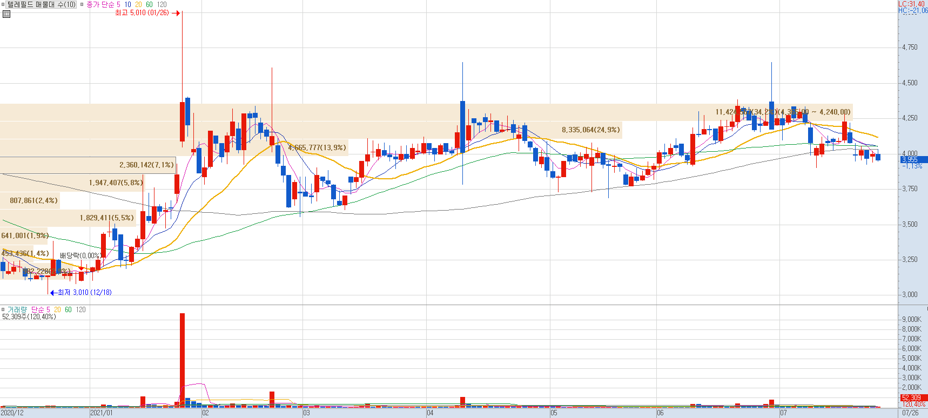Click the 4,665,777(13.9%) volume profile label
This screenshot has width=928, height=418.
pyautogui.click(x=317, y=147)
